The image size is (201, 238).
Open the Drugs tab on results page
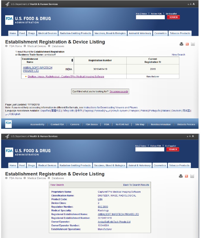pos(32,33)
